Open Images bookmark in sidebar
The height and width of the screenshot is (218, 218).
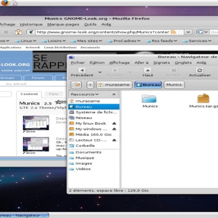click(94, 163)
